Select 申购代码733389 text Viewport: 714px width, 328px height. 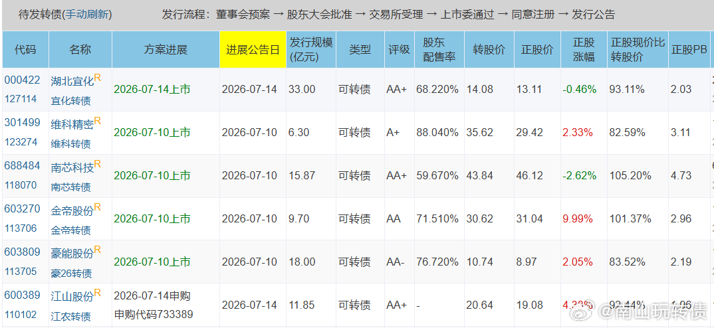154,314
